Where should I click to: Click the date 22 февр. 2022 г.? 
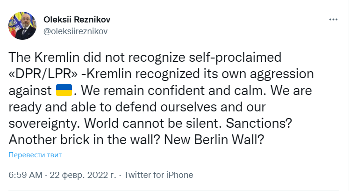tap(81, 175)
